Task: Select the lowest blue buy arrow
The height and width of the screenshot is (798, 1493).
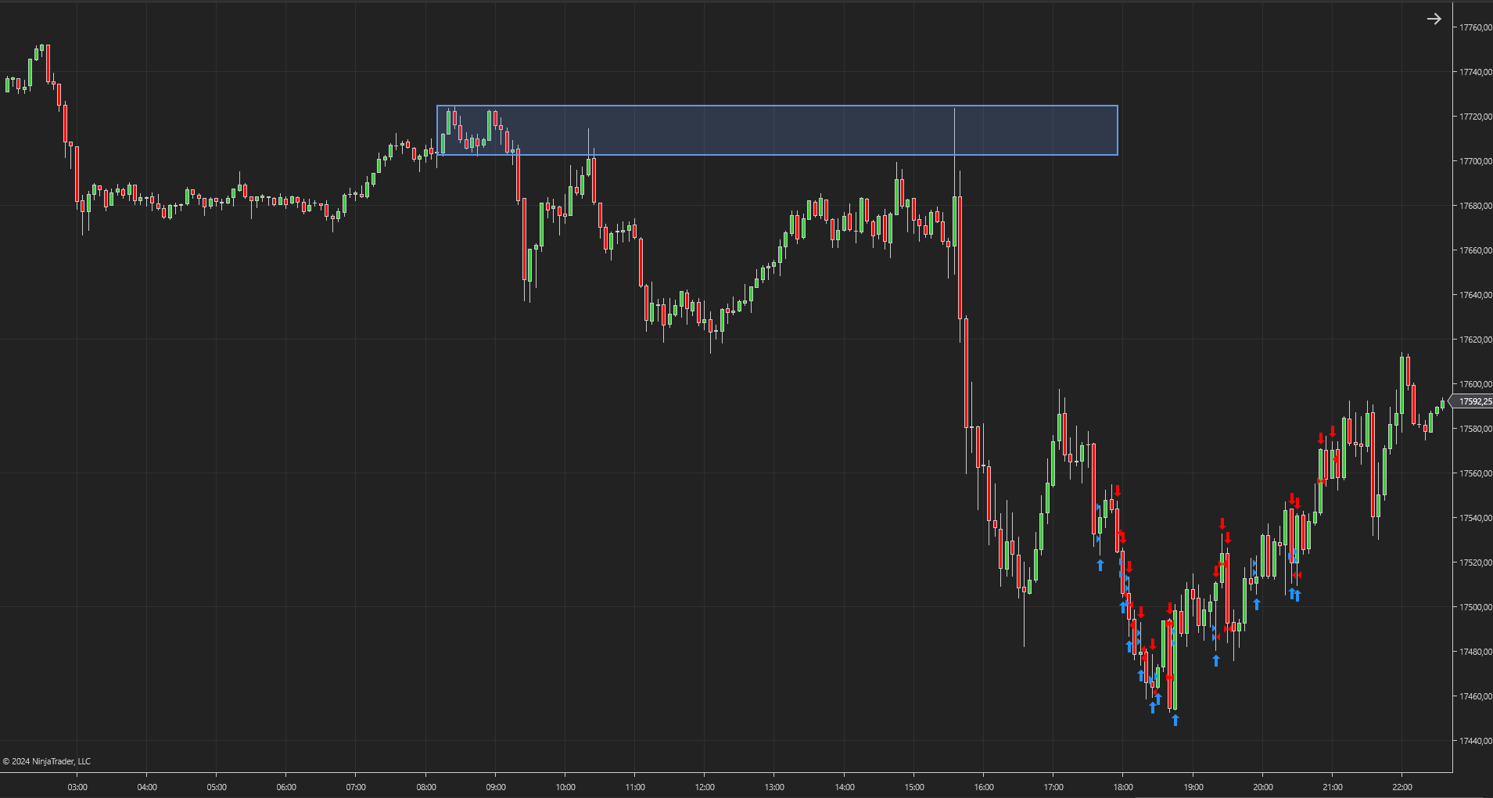Action: [1175, 720]
